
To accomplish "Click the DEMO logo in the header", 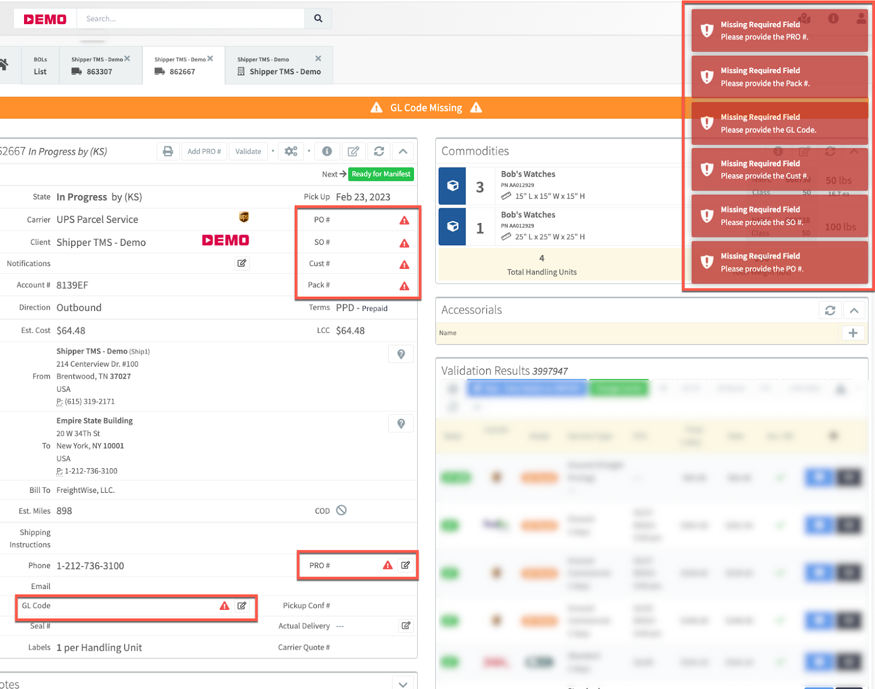I will click(x=45, y=19).
